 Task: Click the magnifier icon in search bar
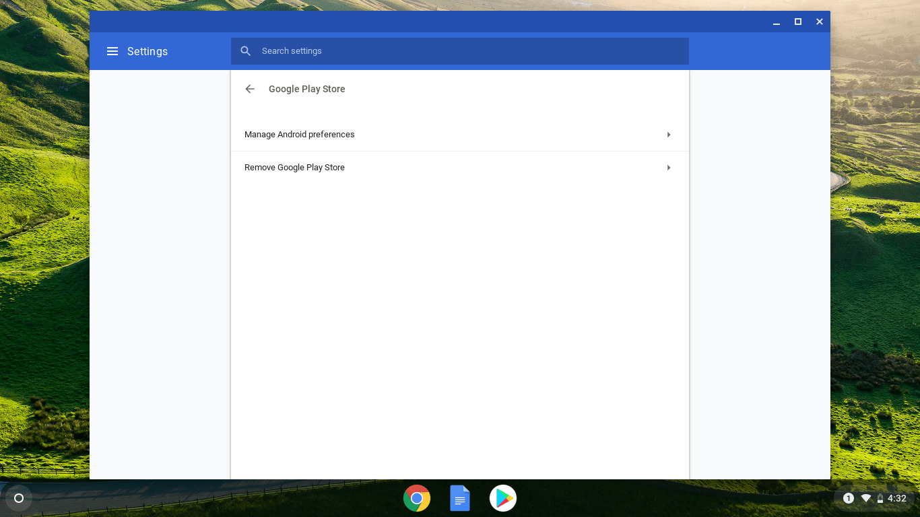point(246,51)
